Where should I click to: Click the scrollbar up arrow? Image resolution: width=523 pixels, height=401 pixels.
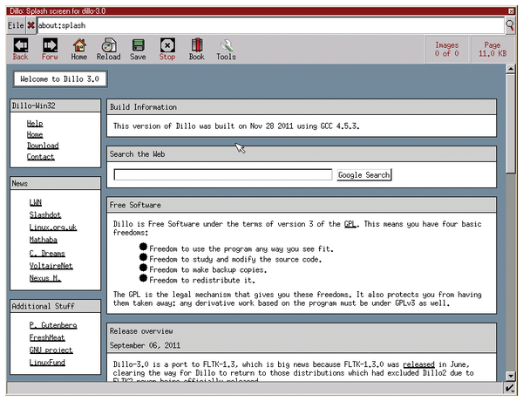pos(510,69)
